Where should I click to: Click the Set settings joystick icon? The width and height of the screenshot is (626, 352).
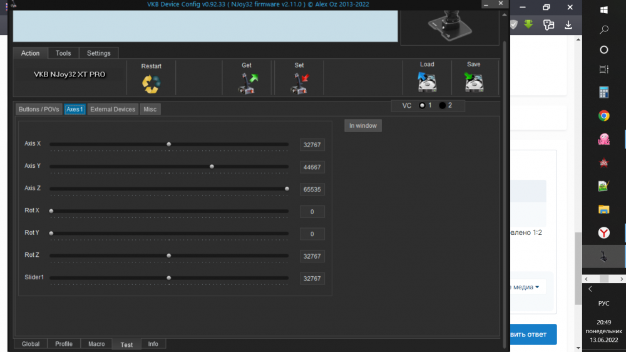click(x=299, y=83)
